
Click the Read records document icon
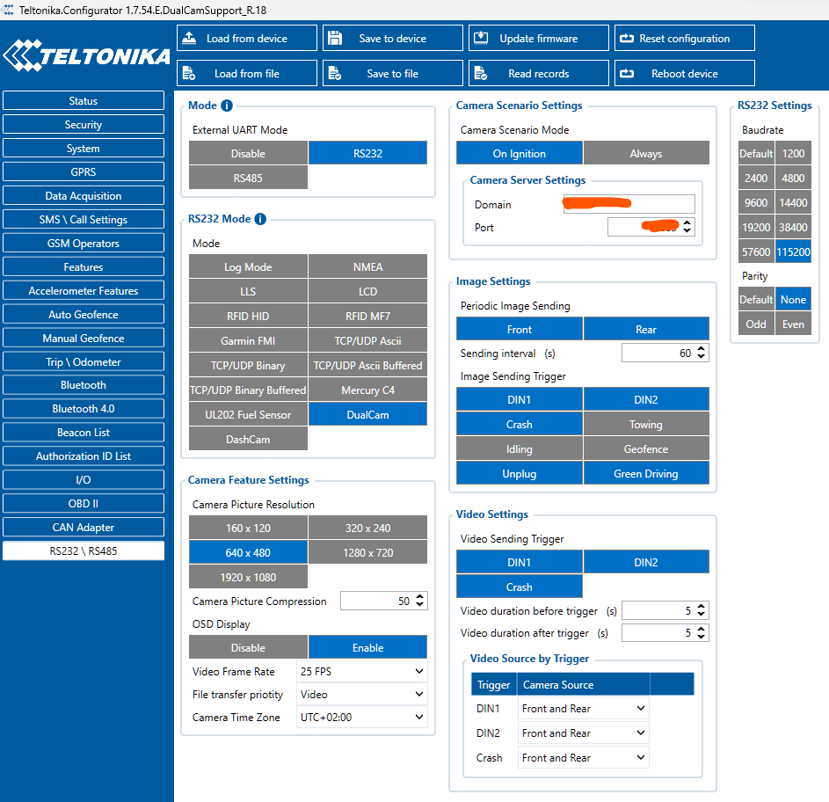click(x=481, y=73)
